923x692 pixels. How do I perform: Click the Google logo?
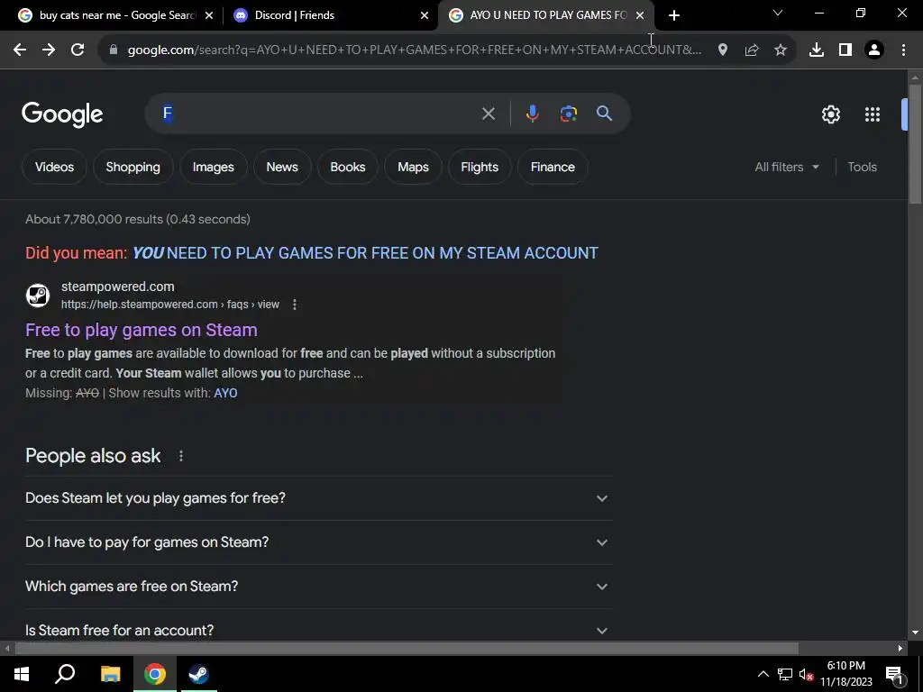[x=62, y=114]
